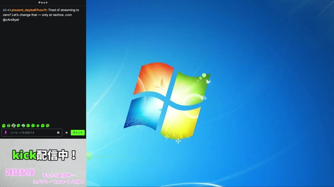Open chat settings gear icon
This screenshot has height=187, width=334.
[x=67, y=132]
